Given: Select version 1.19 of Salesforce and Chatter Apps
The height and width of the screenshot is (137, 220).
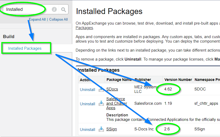Looking at the screenshot, I should (168, 103).
